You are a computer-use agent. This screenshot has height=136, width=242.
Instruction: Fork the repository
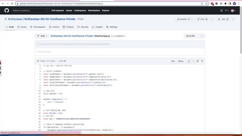pyautogui.click(x=203, y=19)
